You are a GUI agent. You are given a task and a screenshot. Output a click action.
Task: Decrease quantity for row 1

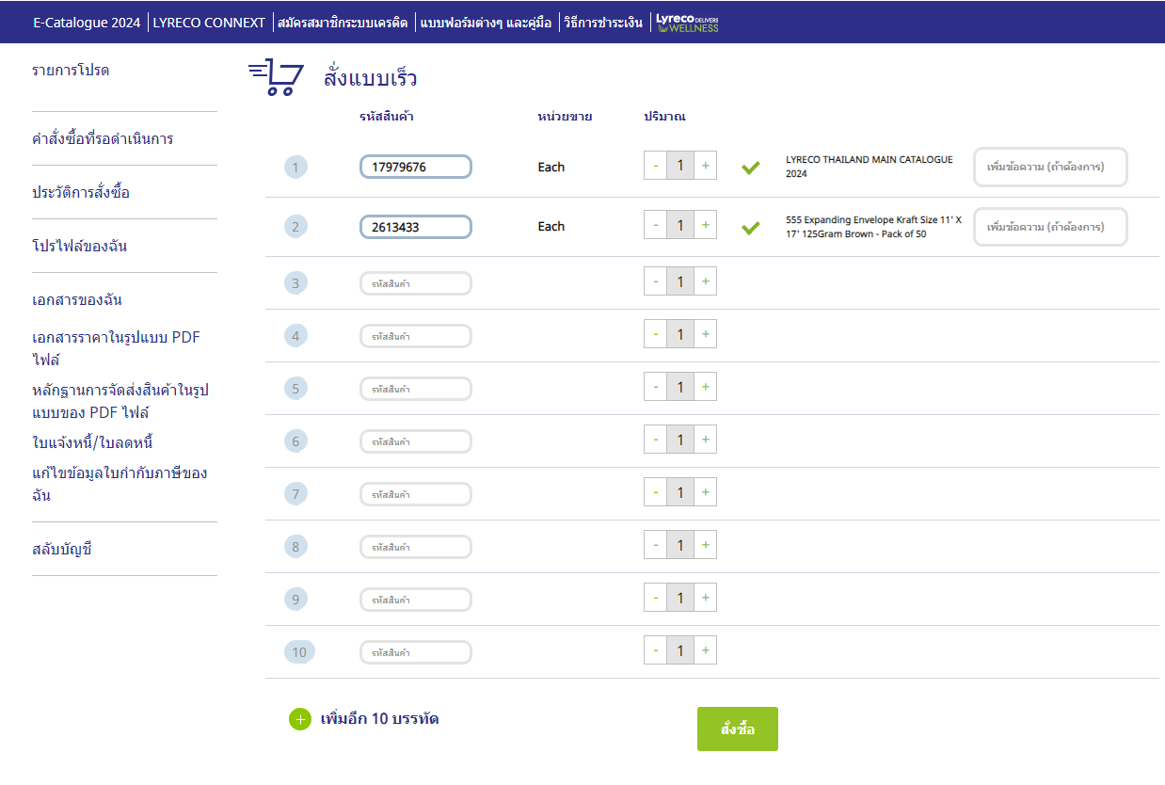pos(656,167)
